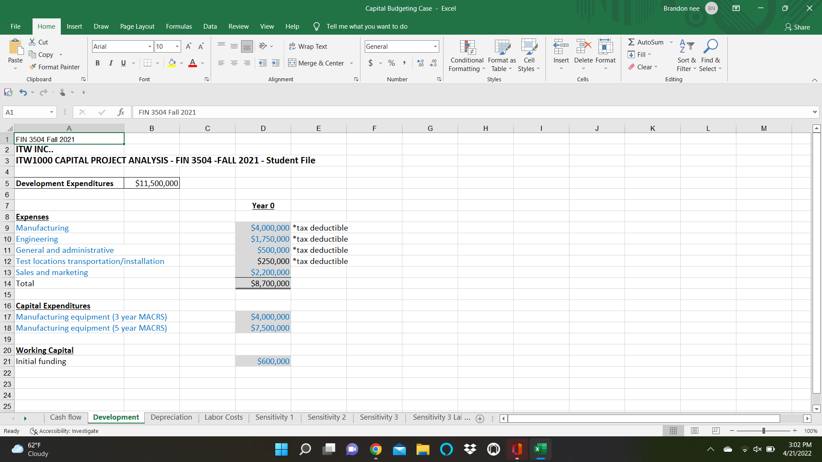Screen dimensions: 822x462
Task: Open the Depreciation sheet tab
Action: coord(171,417)
